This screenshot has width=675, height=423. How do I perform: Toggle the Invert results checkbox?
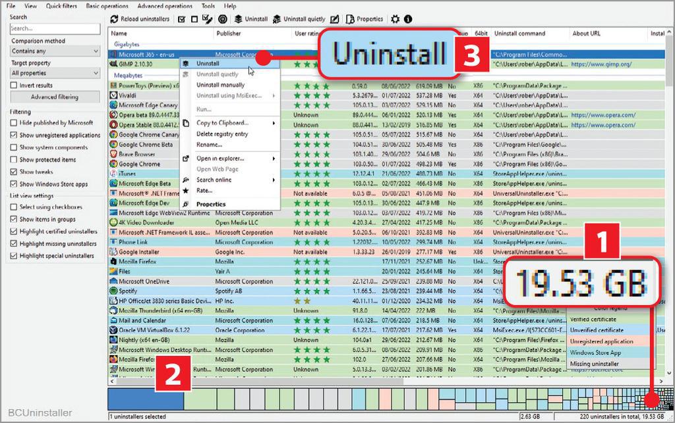14,86
